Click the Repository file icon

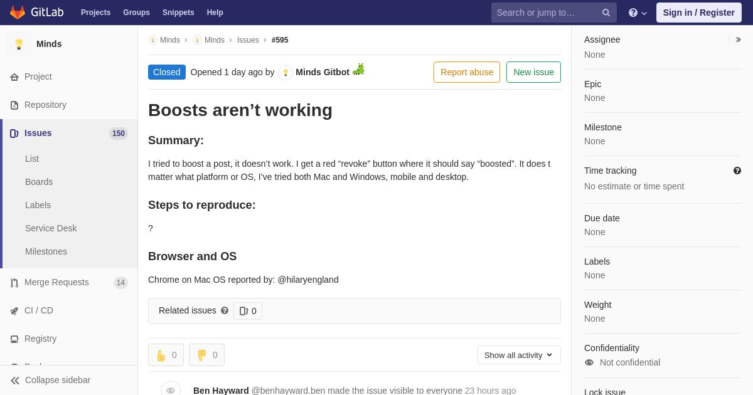14,105
